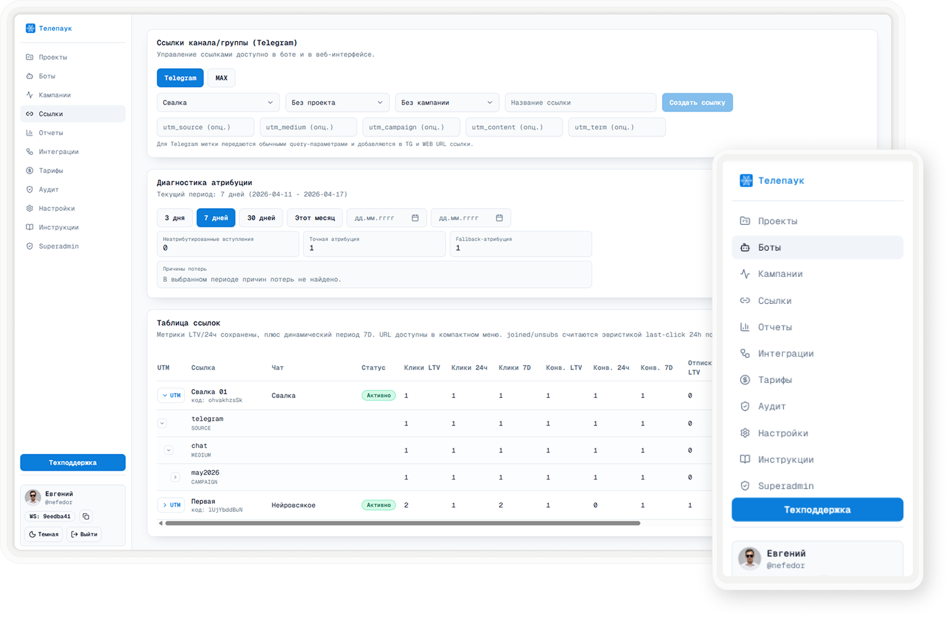The width and height of the screenshot is (950, 618).
Task: Focus the utm_content (опц.) field
Action: click(514, 127)
